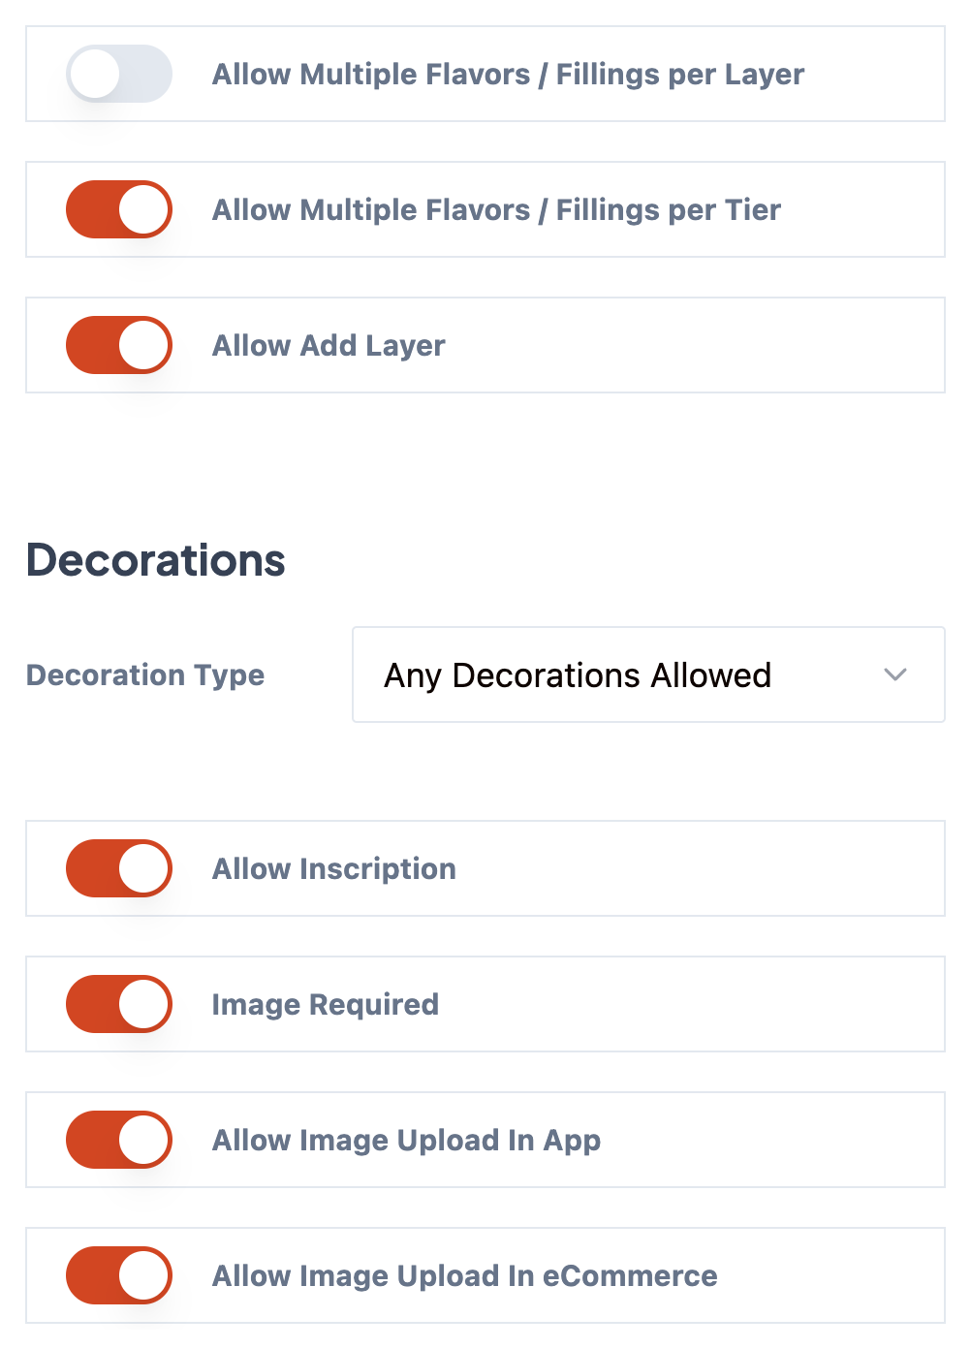Click the Allow Image Upload In eCommerce label
Viewport: 971px width, 1349px height.
[464, 1275]
